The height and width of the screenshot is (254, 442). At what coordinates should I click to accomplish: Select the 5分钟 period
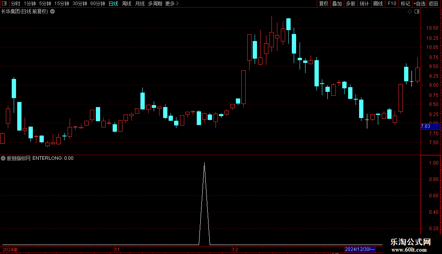45,4
